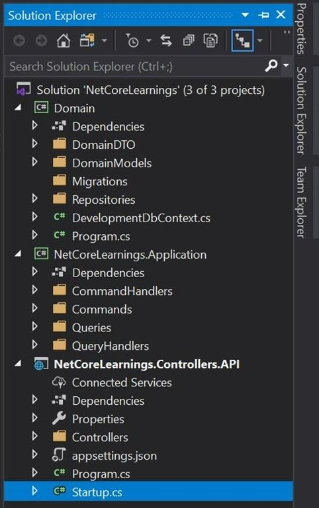Open Switch Views solution/folder icon
This screenshot has width=319, height=508.
(87, 40)
